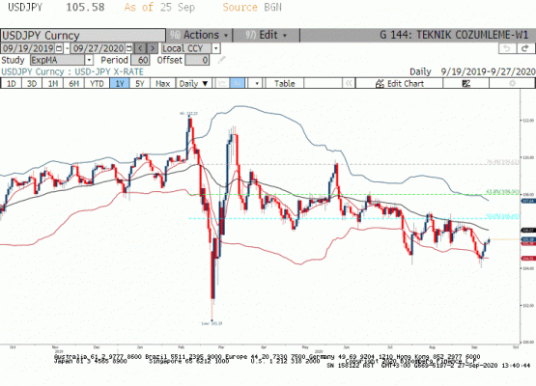Click the Period 60 input field
Viewport: 536px width, 386px height.
point(140,60)
